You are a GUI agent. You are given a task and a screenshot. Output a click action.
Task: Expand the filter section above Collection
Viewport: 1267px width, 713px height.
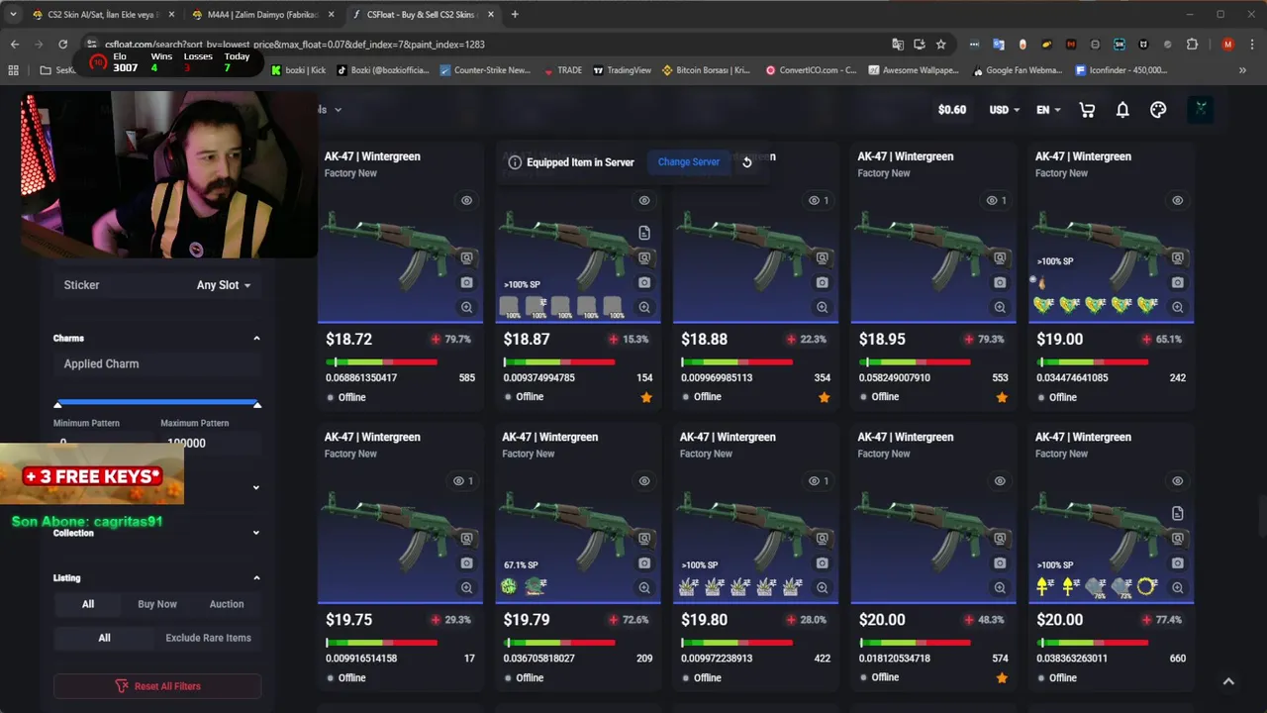[x=256, y=487]
